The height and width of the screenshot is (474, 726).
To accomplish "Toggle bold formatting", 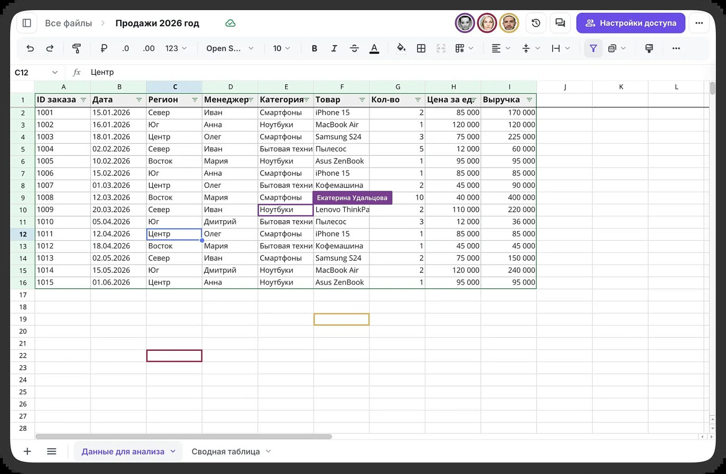I will 314,48.
